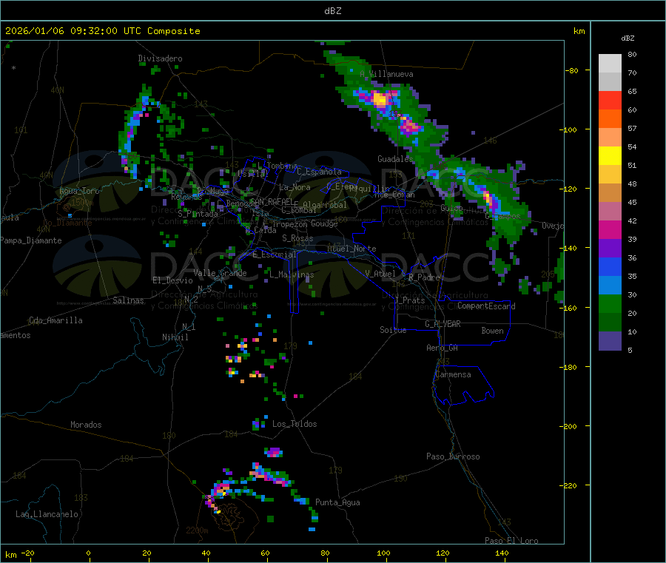Click the V_Atuel location label
The image size is (666, 563).
(380, 274)
